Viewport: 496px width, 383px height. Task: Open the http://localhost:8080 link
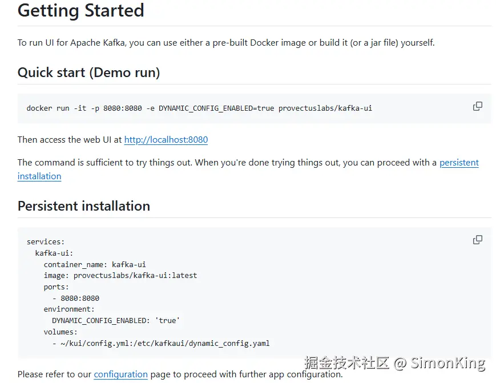click(166, 140)
